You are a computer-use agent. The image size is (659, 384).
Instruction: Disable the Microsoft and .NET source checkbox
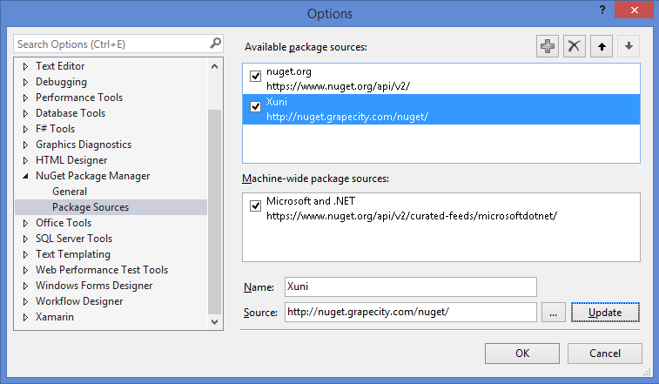(x=255, y=206)
